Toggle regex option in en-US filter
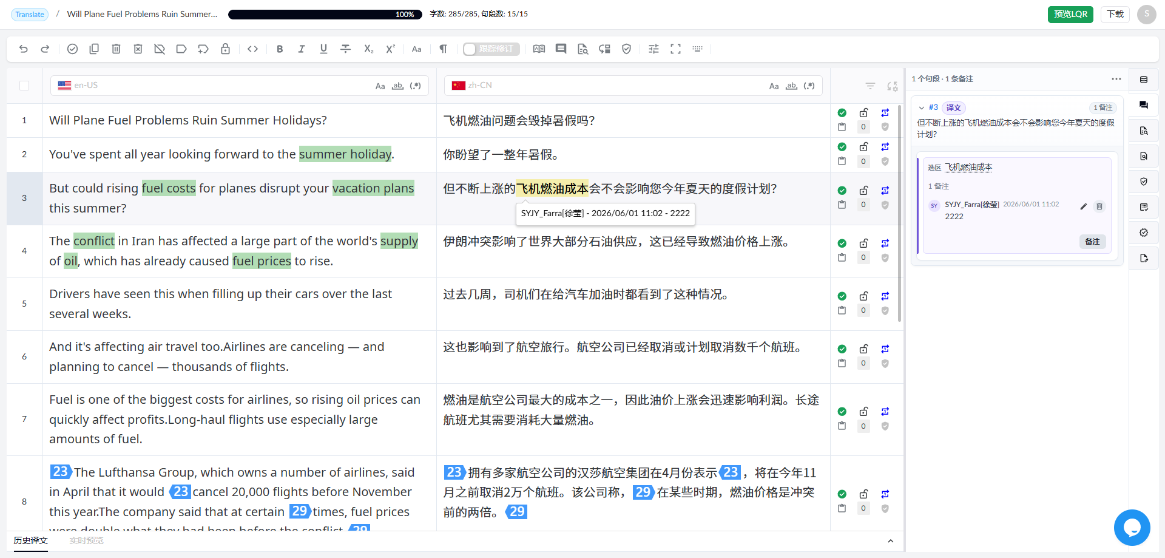1165x558 pixels. pos(415,86)
